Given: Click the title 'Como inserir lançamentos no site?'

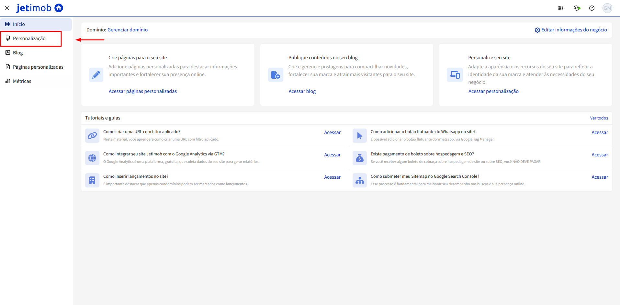Looking at the screenshot, I should pyautogui.click(x=136, y=176).
